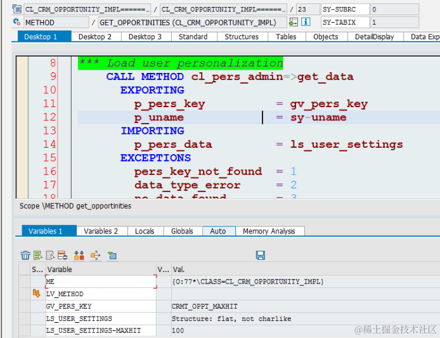Click the 'Scope \METHOD get_opportinities' status text

pos(75,206)
